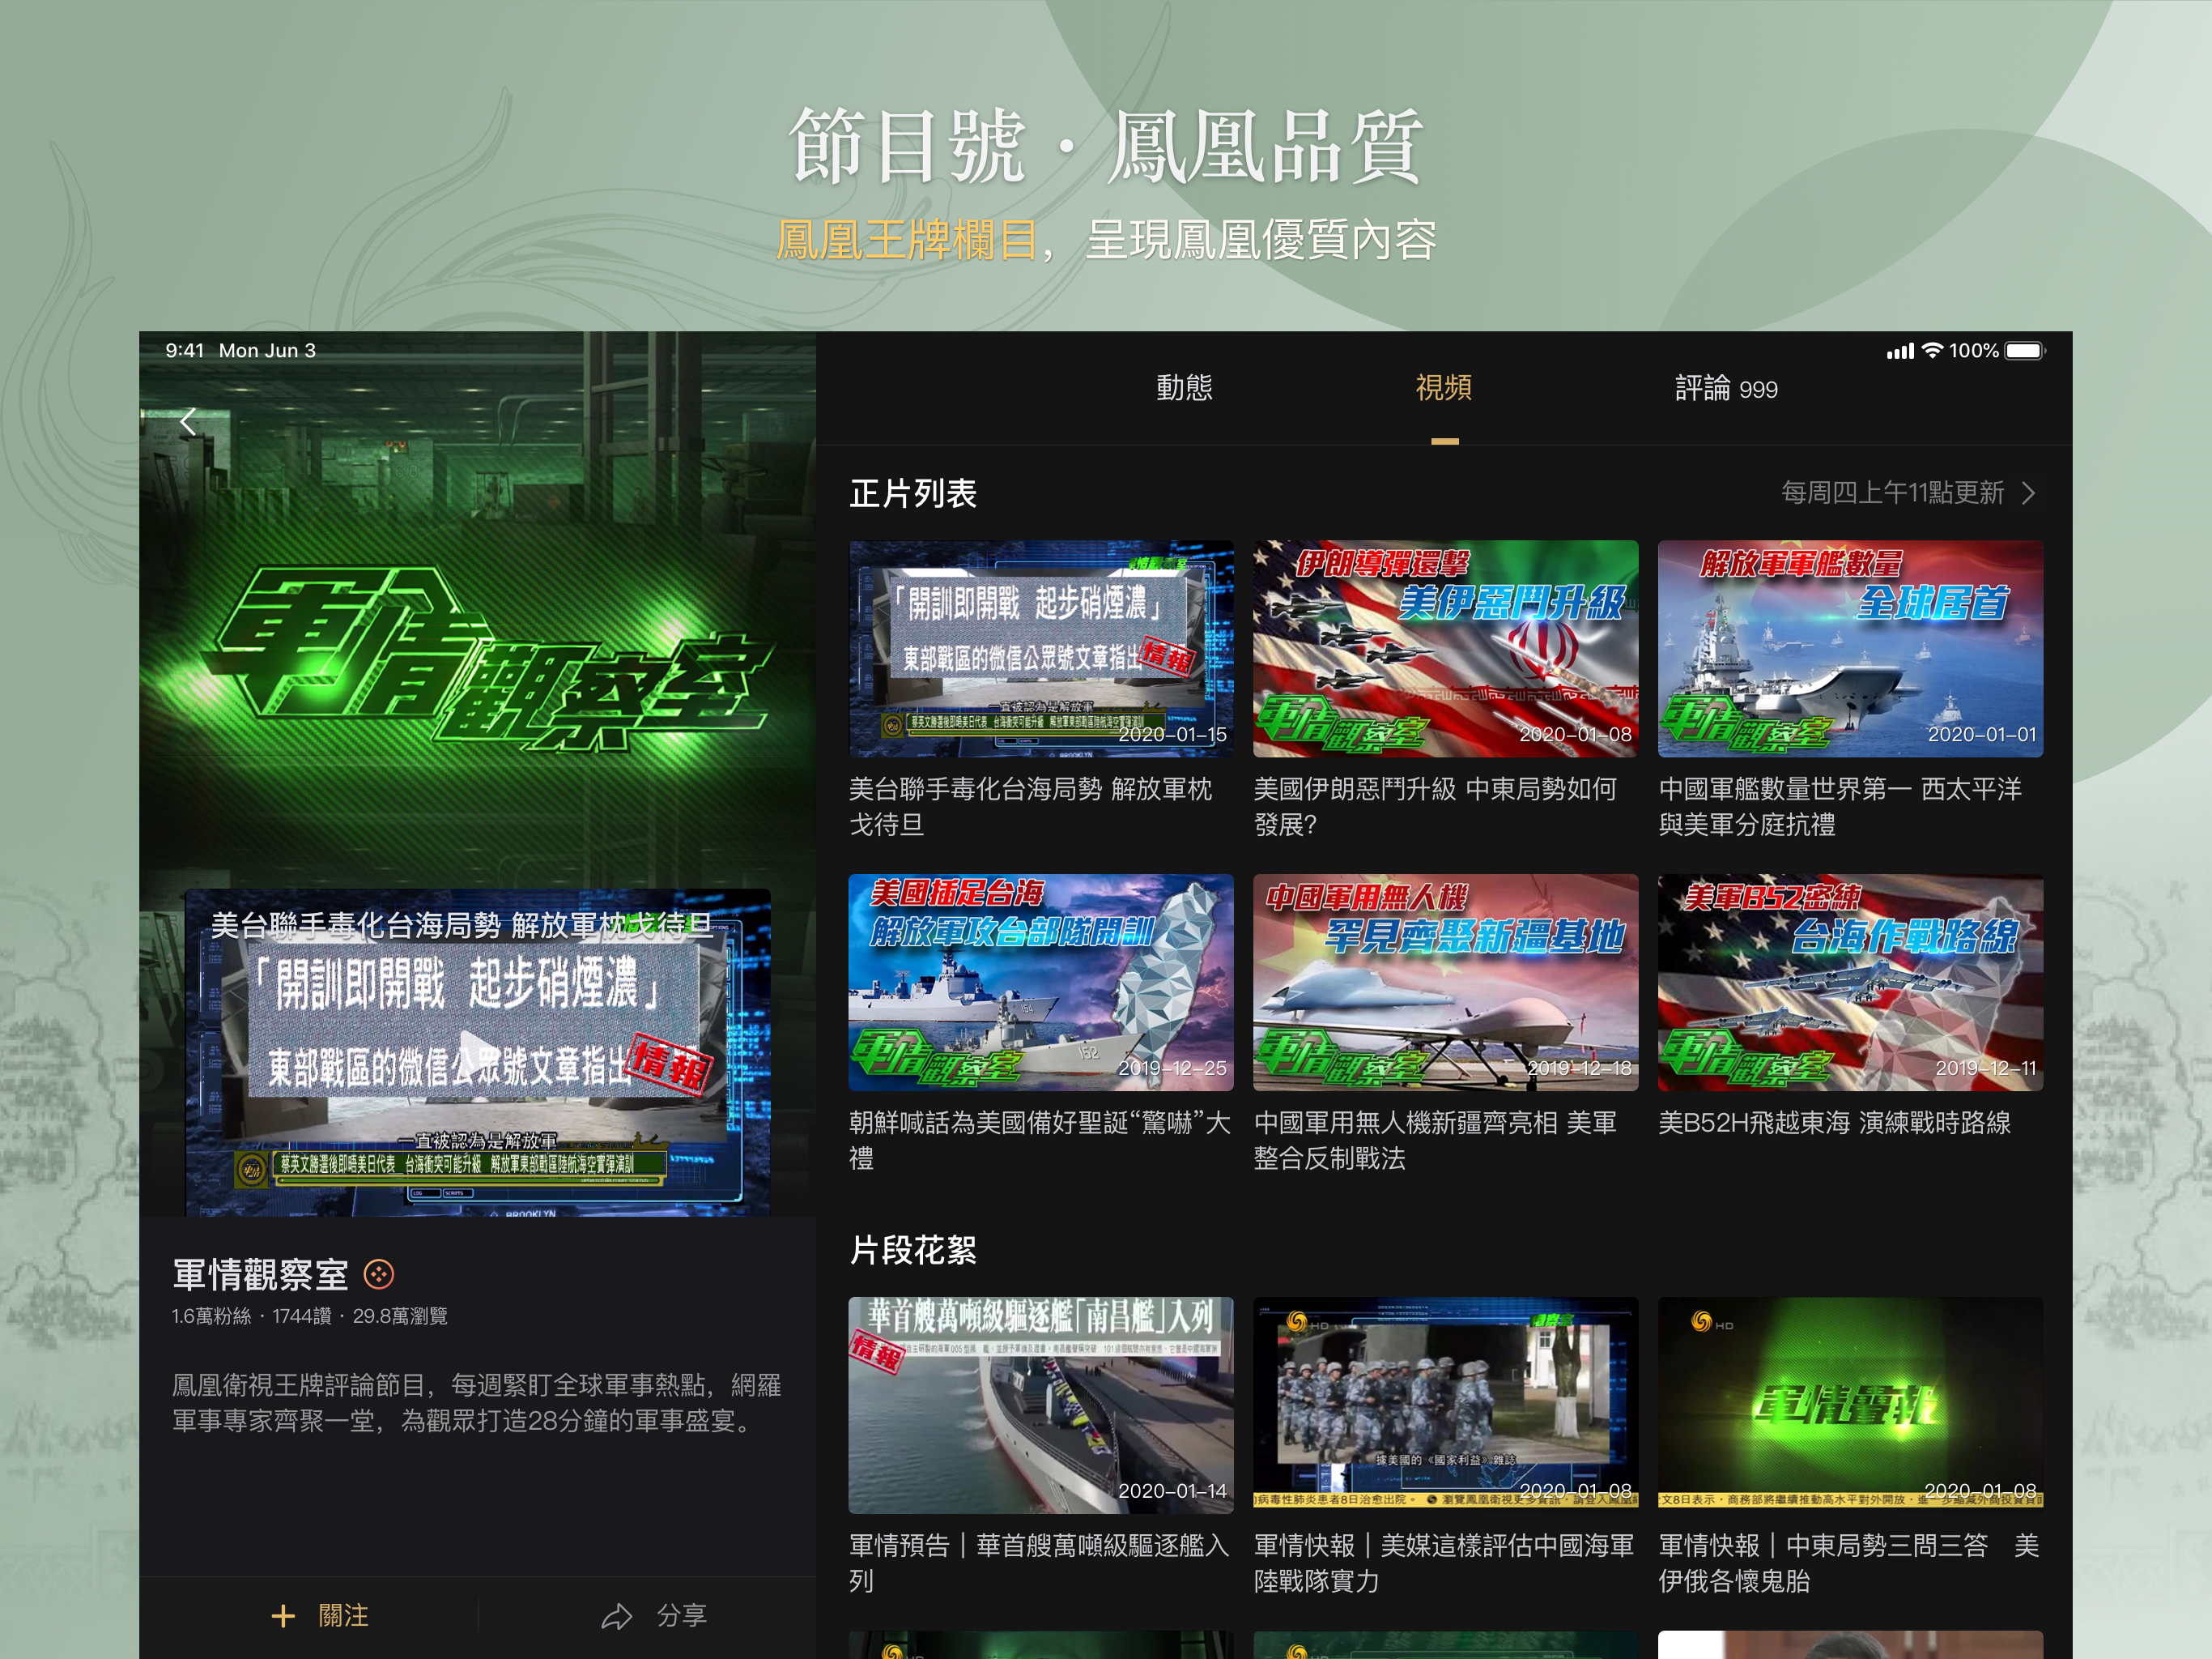Click the title 美B52H飛越東海 演練戰時路線
Viewport: 2212px width, 1659px height.
1834,1123
